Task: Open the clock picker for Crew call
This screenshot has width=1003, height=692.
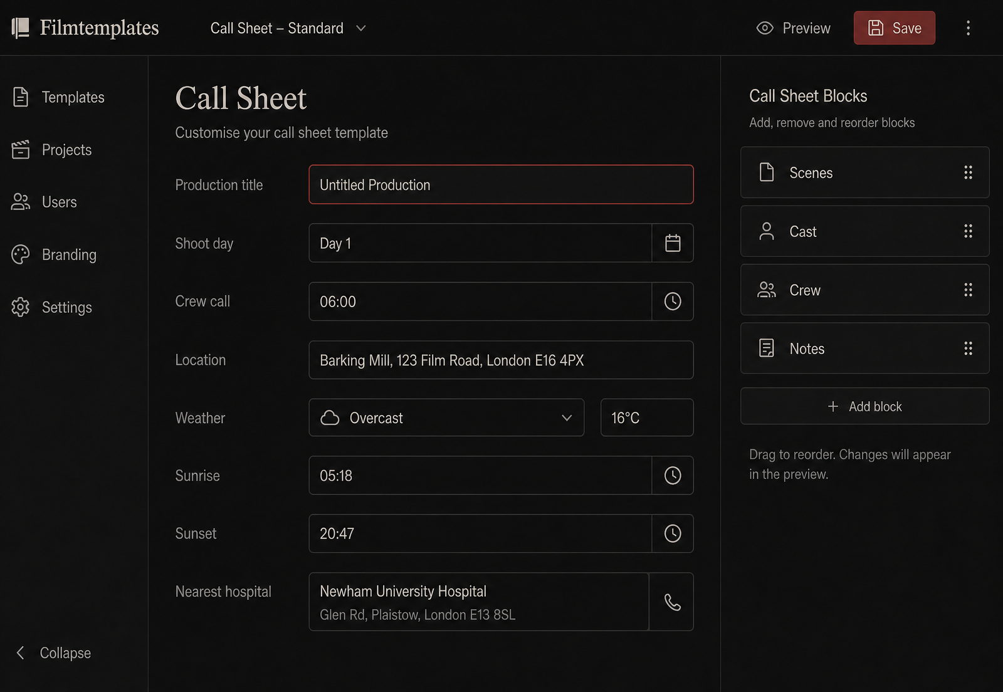Action: [673, 301]
